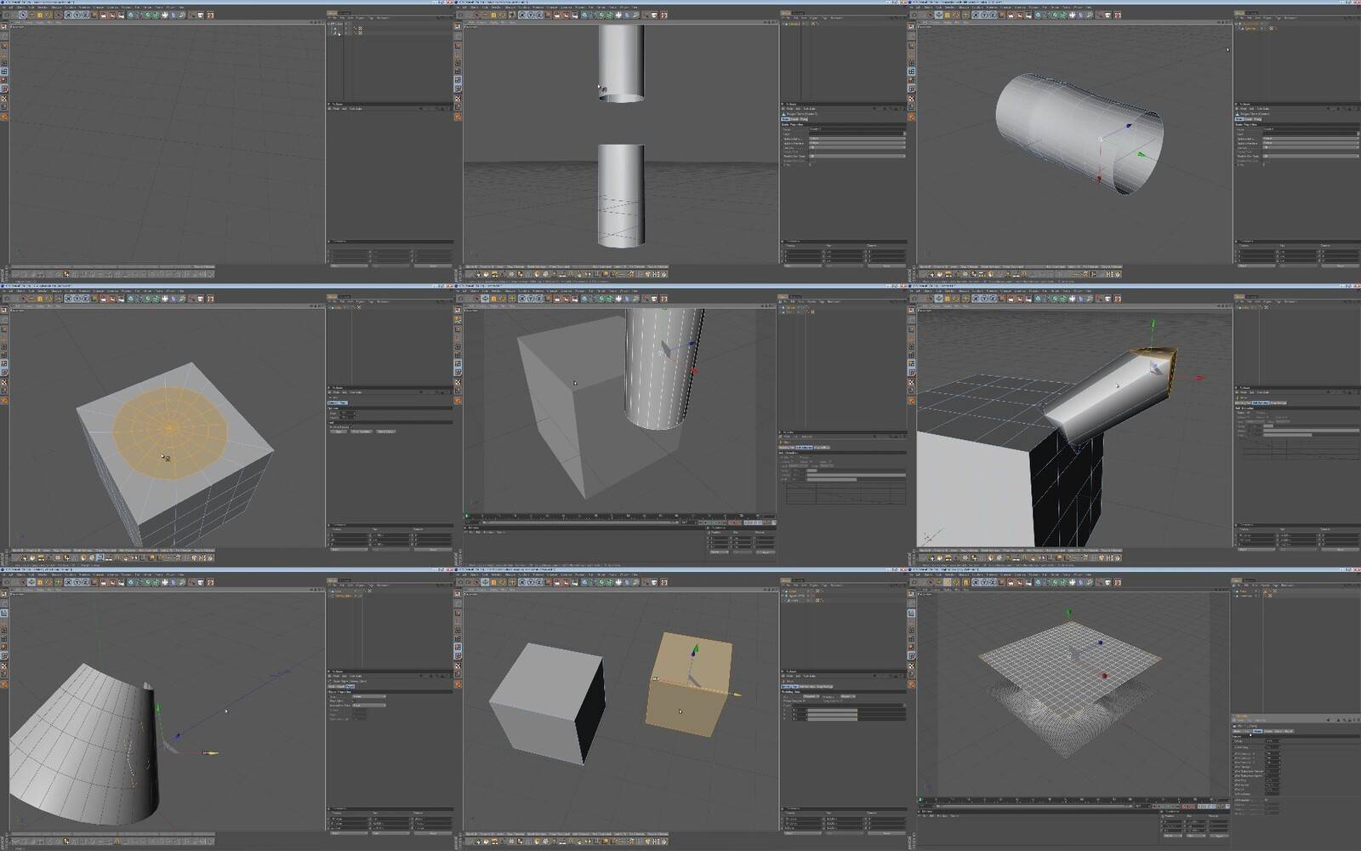Add a Cube primitive in the grid-plane window
Image resolution: width=1361 pixels, height=851 pixels.
pos(1038,582)
